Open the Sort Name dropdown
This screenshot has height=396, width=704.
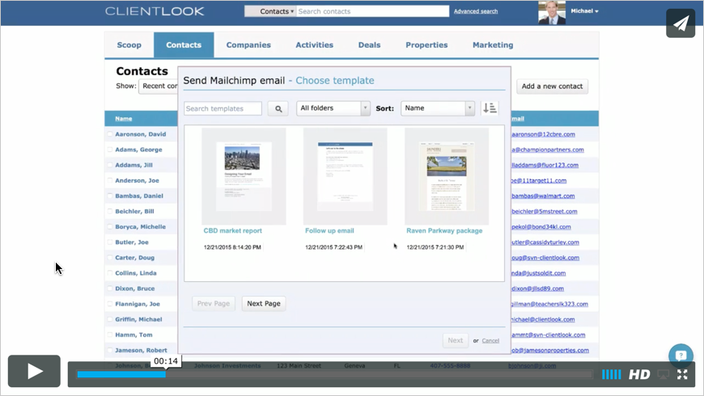[438, 108]
